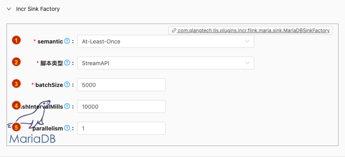This screenshot has height=157, width=345.
Task: Focus the batchSize field showing 5000
Action: tap(121, 85)
